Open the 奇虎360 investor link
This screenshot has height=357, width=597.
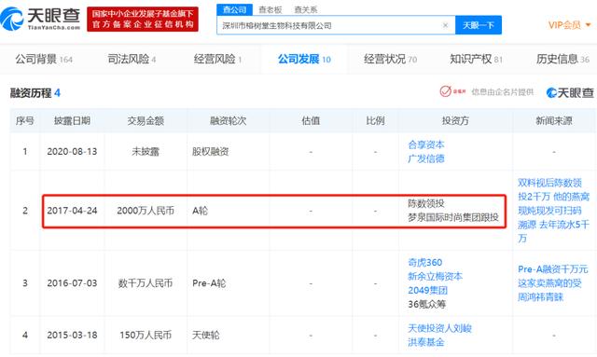point(425,262)
